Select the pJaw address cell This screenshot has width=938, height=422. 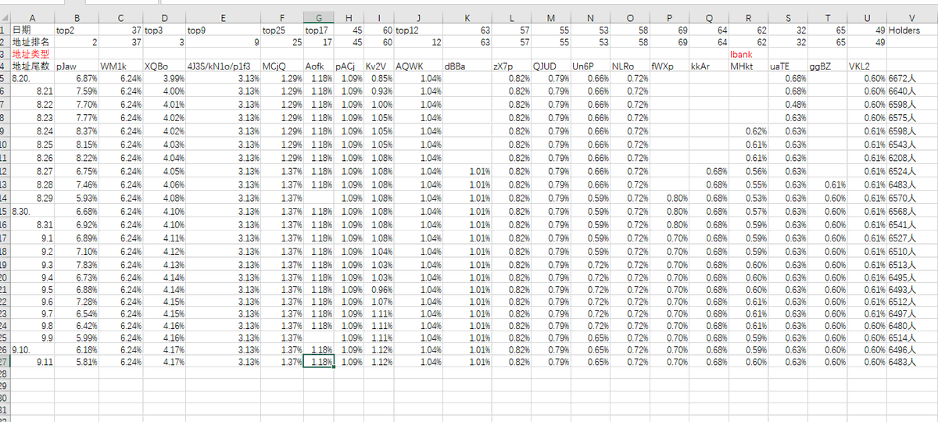77,66
